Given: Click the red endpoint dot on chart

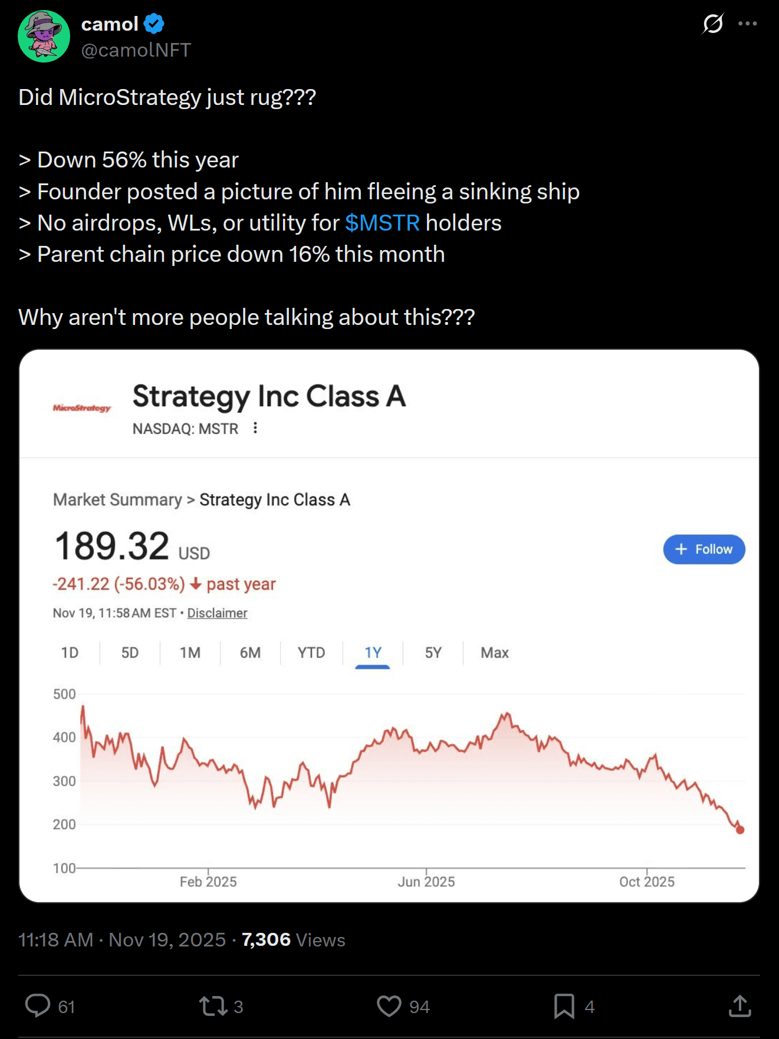Looking at the screenshot, I should point(740,830).
